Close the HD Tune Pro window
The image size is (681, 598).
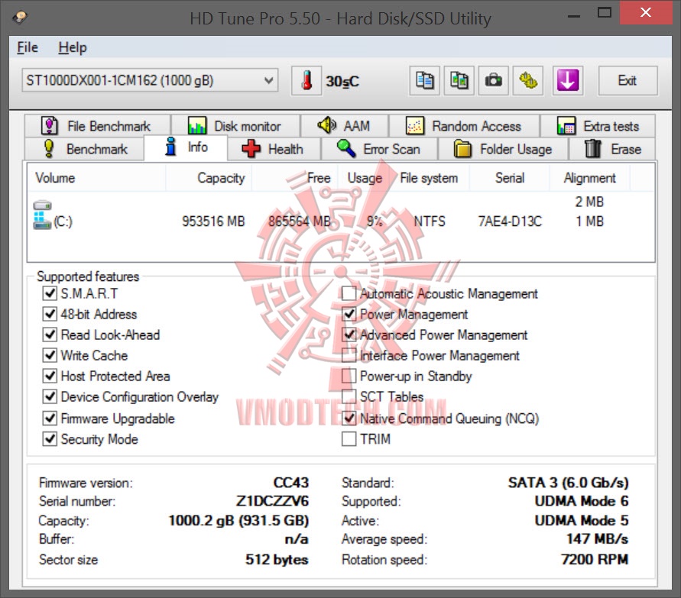pos(646,12)
